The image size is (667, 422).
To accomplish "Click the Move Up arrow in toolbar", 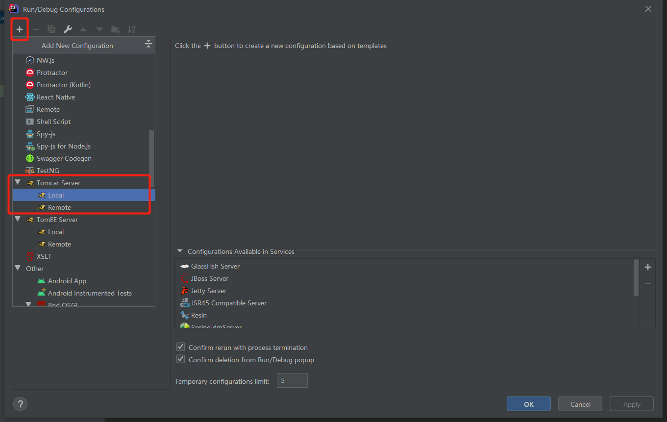I will (x=83, y=30).
